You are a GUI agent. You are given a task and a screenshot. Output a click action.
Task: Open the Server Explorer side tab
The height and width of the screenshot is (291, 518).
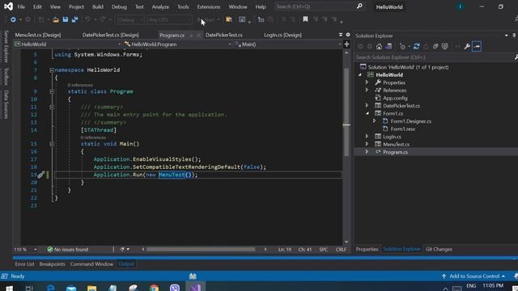pyautogui.click(x=6, y=47)
